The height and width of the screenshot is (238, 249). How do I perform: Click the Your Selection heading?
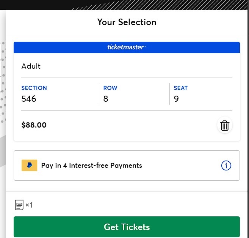point(127,22)
